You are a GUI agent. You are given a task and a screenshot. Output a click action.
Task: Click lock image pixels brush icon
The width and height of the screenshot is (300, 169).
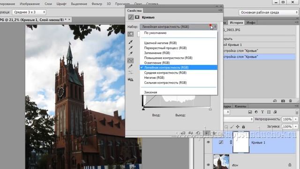point(232,127)
